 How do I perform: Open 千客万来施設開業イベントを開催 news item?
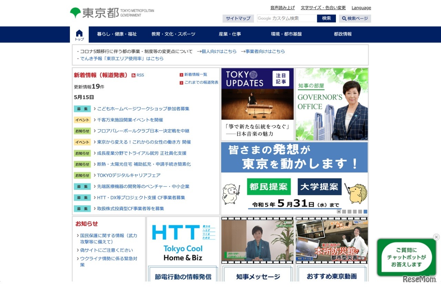(x=130, y=120)
